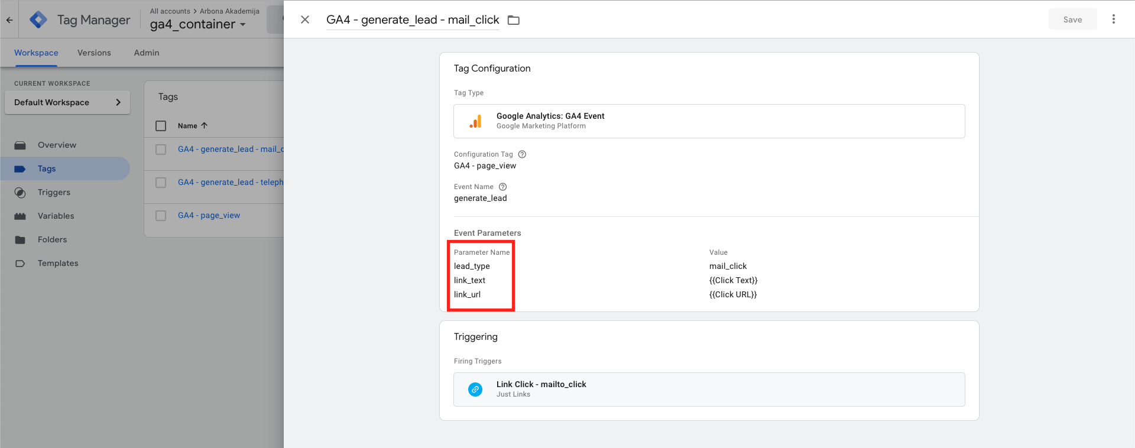This screenshot has width=1135, height=448.
Task: Switch to the Versions tab
Action: click(x=94, y=53)
